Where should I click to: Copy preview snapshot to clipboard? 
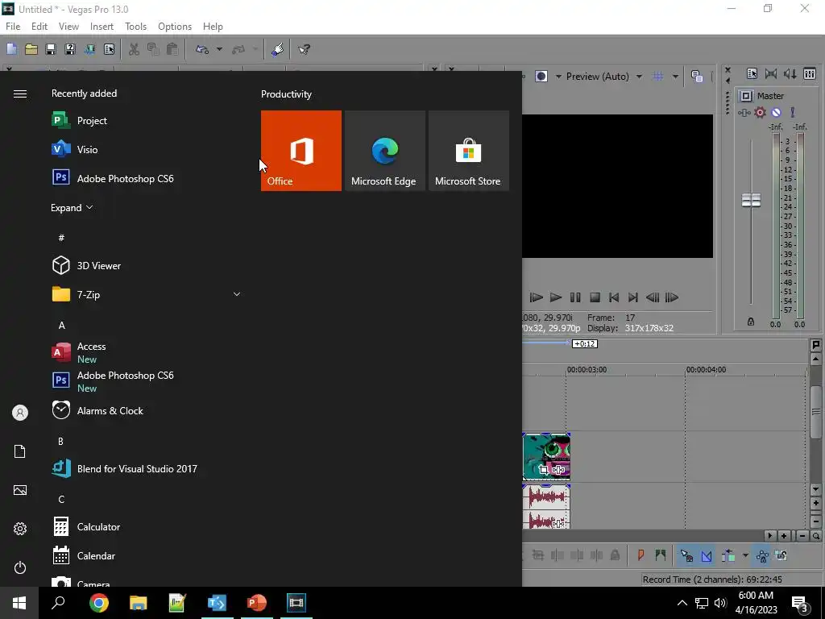[697, 77]
